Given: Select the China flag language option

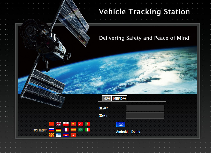Looking at the screenshot, I should coord(52,124).
